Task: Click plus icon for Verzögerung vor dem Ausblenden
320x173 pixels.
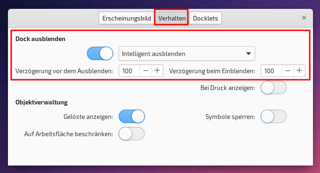Action: point(157,71)
